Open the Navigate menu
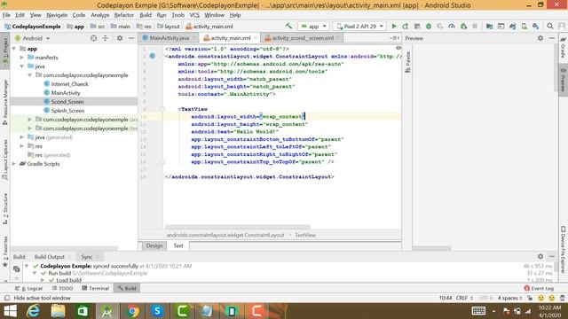This screenshot has width=568, height=319. point(57,15)
